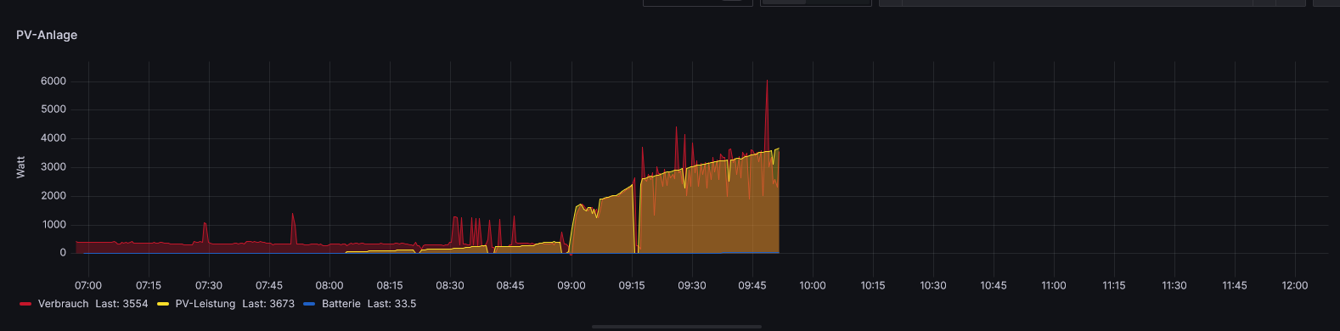Click the 09:00 time axis label
The width and height of the screenshot is (1340, 331).
click(571, 285)
